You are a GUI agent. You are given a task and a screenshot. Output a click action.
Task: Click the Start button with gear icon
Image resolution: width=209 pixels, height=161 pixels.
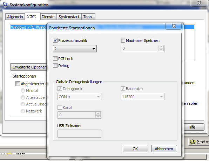click(199, 142)
